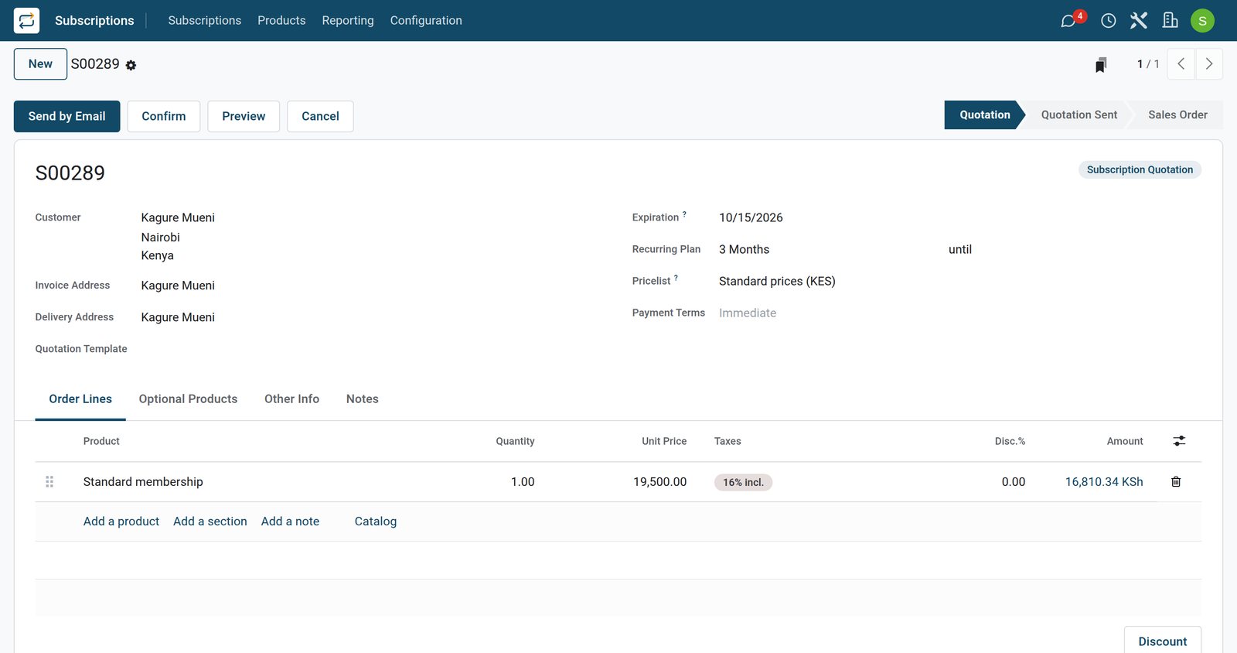1237x653 pixels.
Task: Confirm the quotation
Action: [x=164, y=116]
